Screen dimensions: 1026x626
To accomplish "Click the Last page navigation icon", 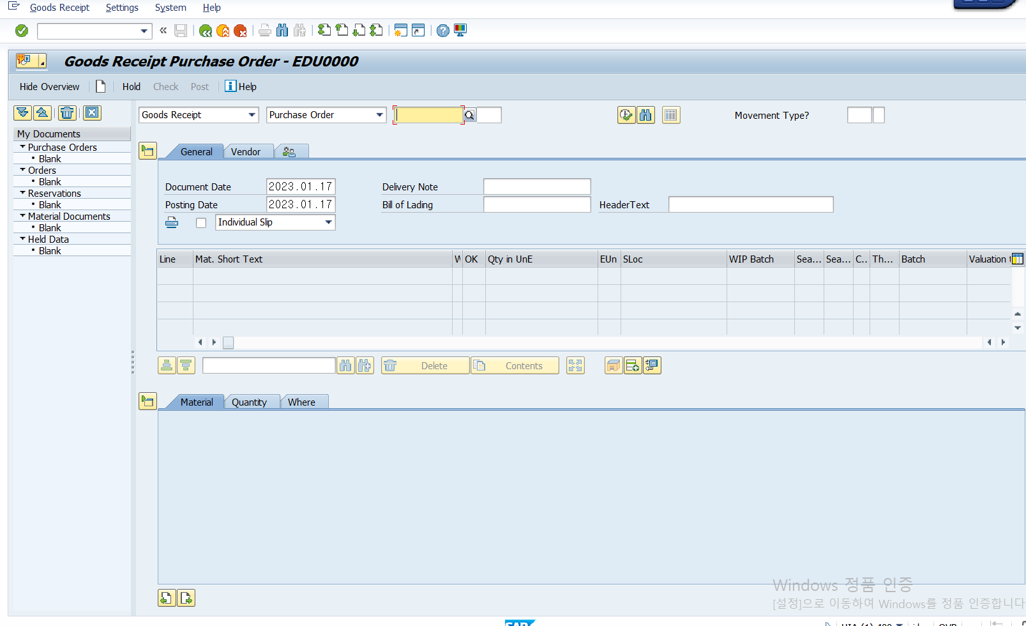I will point(376,30).
